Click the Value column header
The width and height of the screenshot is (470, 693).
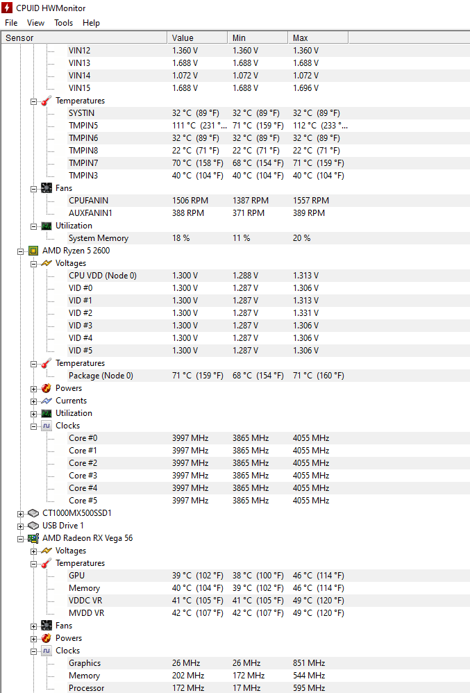tap(197, 38)
